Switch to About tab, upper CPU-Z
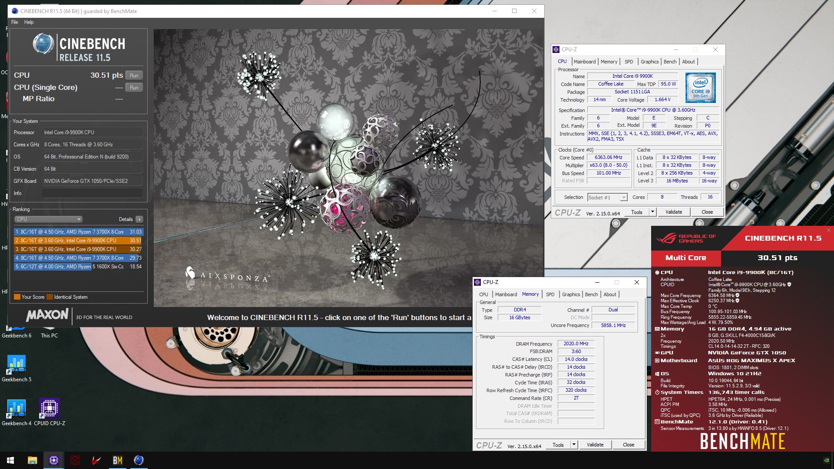 tap(688, 62)
